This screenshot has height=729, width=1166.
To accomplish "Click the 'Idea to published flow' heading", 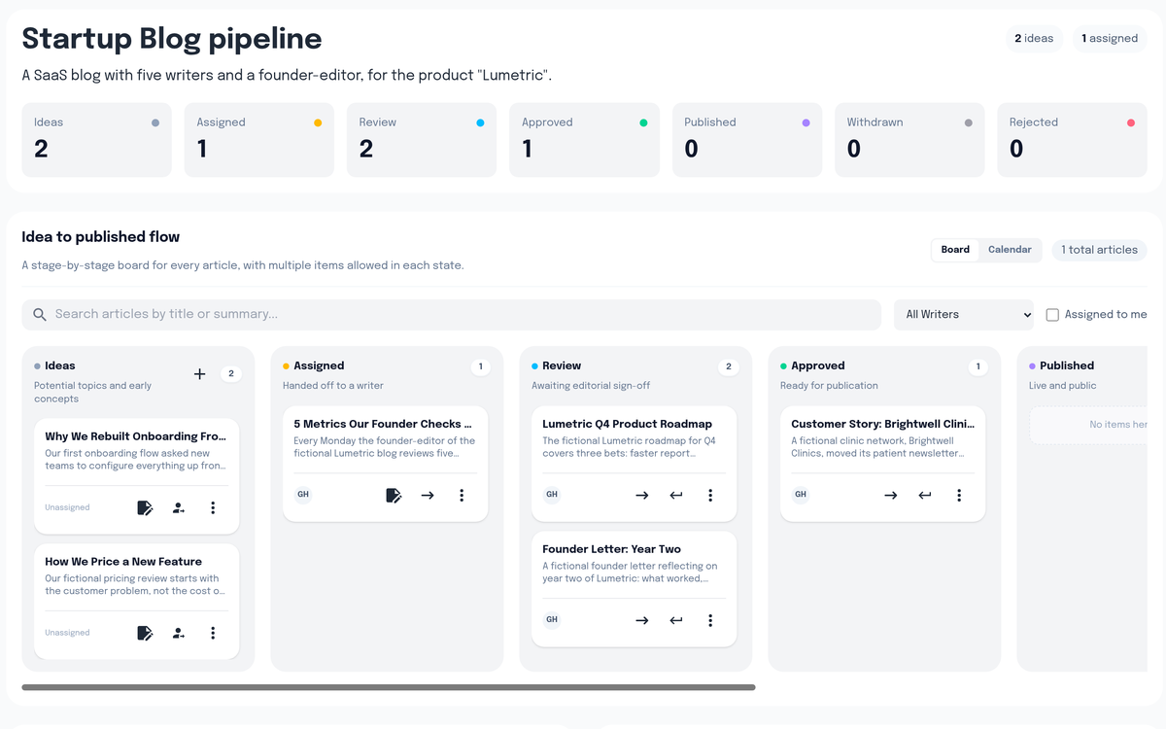I will click(x=101, y=236).
